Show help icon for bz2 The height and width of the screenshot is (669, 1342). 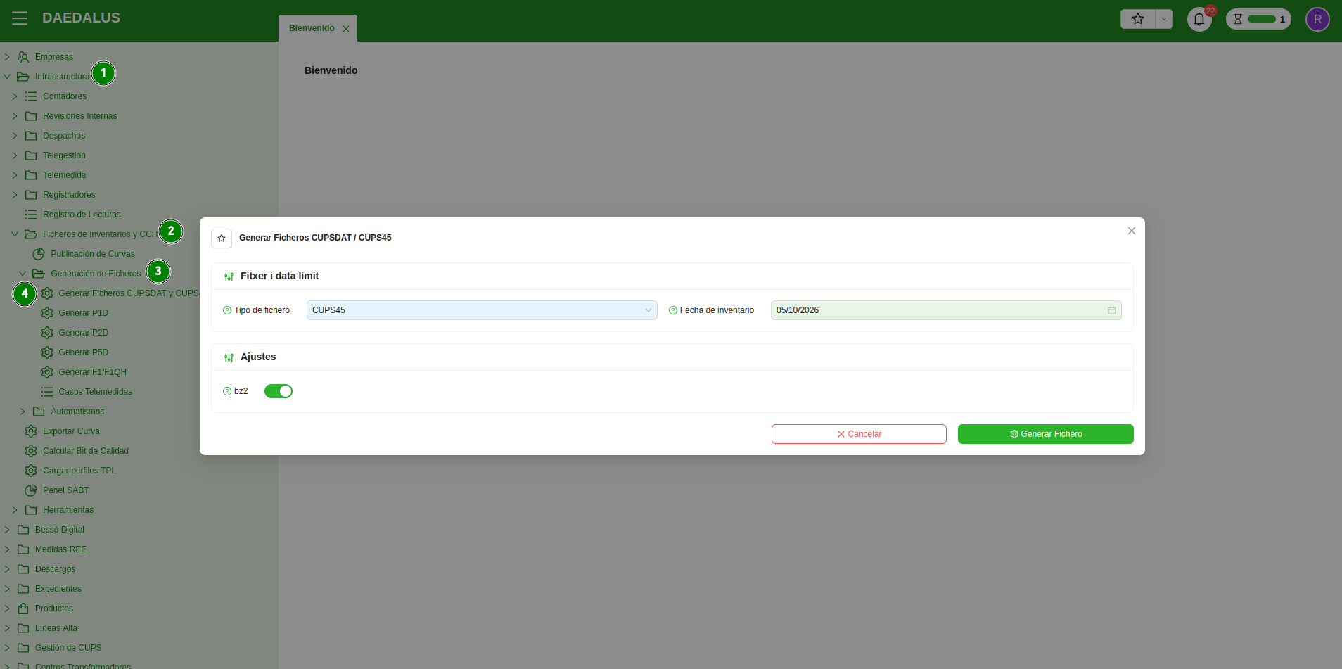227,391
